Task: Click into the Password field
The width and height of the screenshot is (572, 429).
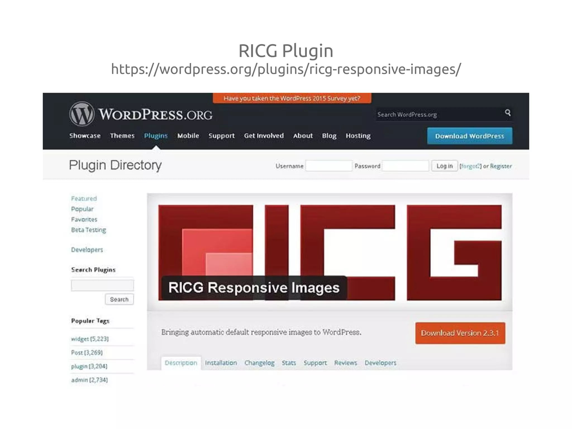Action: (406, 166)
